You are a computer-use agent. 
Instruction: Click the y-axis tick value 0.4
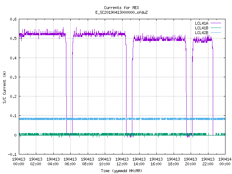tap(13, 58)
